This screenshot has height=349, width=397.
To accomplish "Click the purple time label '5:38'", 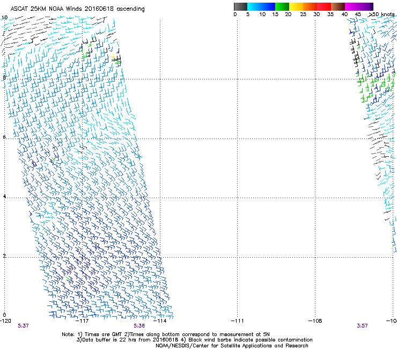I will point(139,326).
